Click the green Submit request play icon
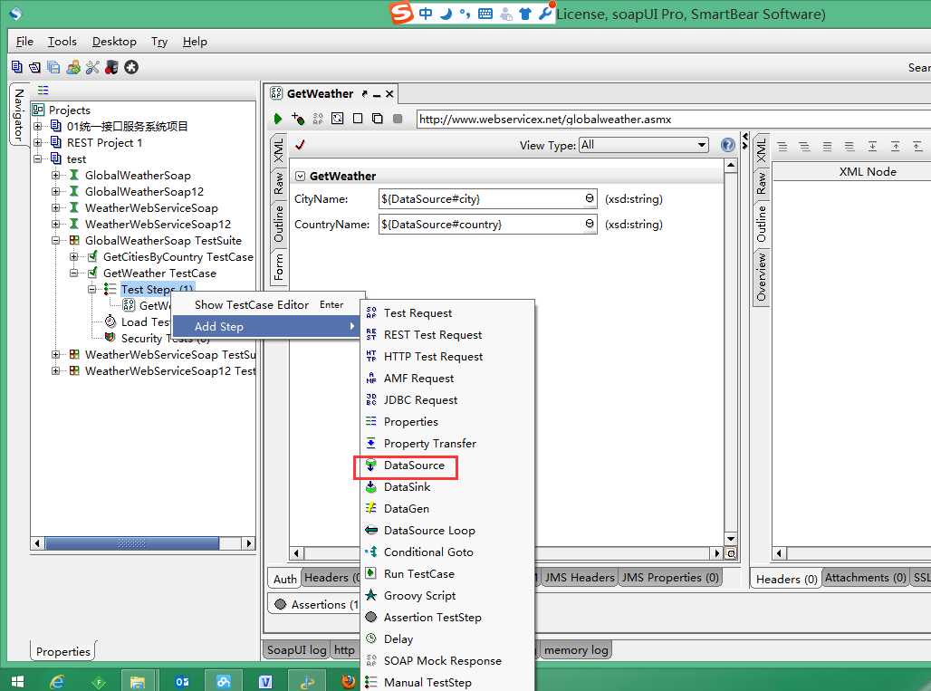This screenshot has width=931, height=691. click(277, 119)
